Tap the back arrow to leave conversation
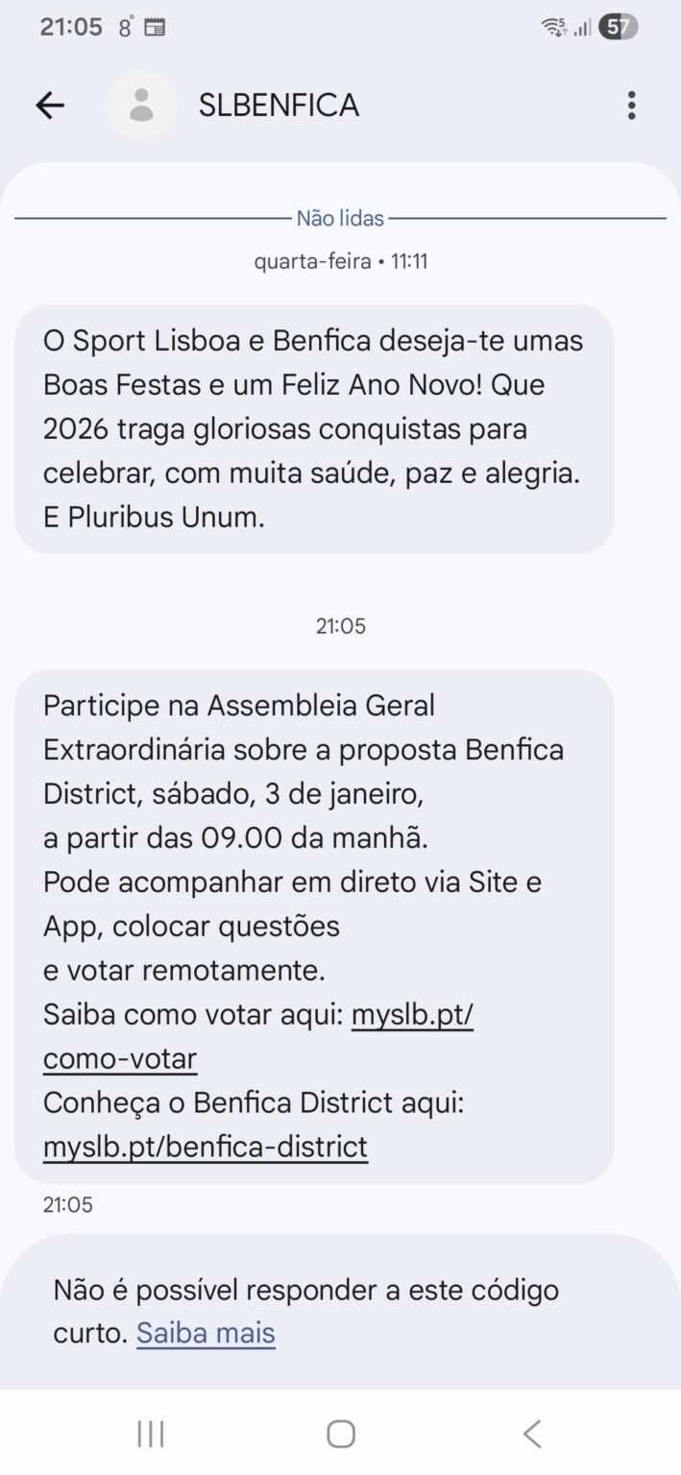The height and width of the screenshot is (1475, 681). coord(49,105)
